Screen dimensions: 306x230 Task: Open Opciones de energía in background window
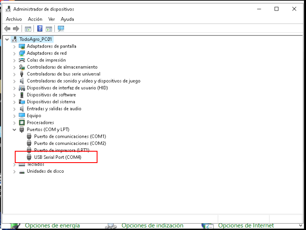pos(52,225)
